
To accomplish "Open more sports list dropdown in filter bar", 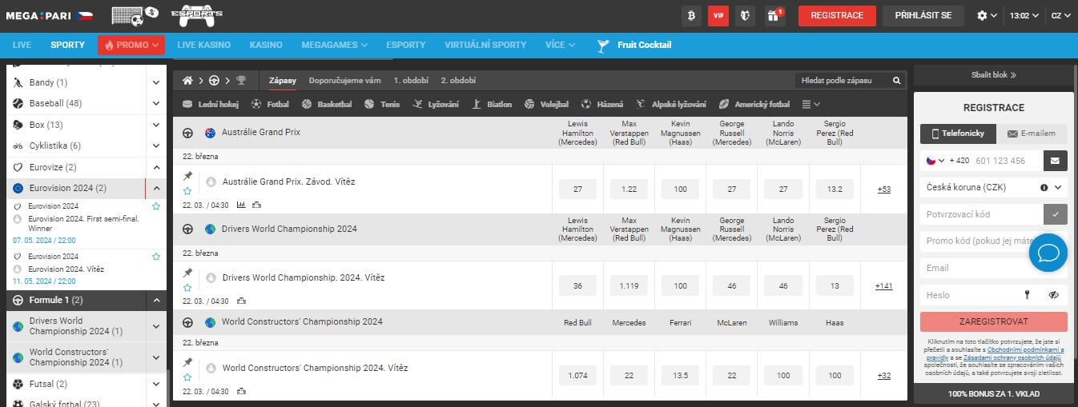I will coord(811,104).
